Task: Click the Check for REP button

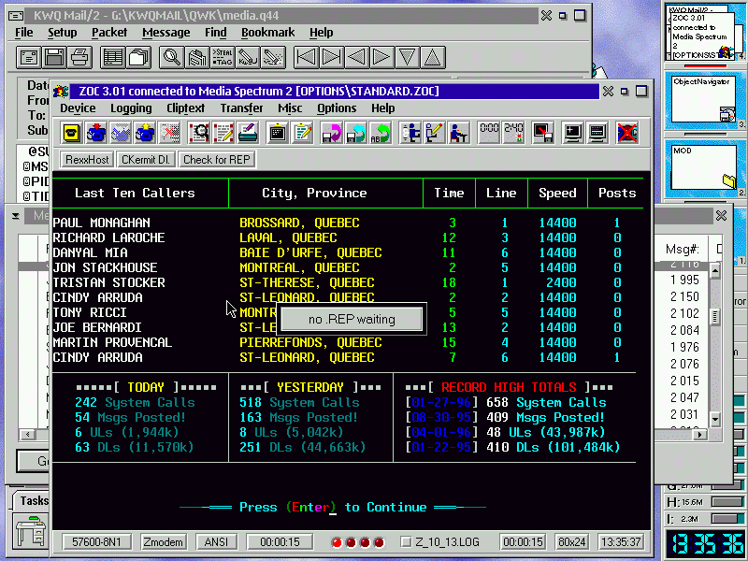Action: [x=217, y=160]
